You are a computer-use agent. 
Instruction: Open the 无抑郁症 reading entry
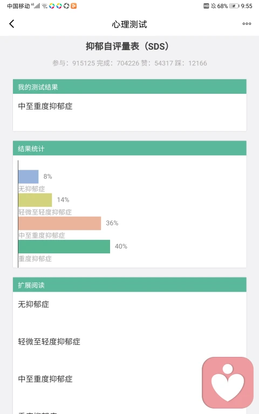33,304
